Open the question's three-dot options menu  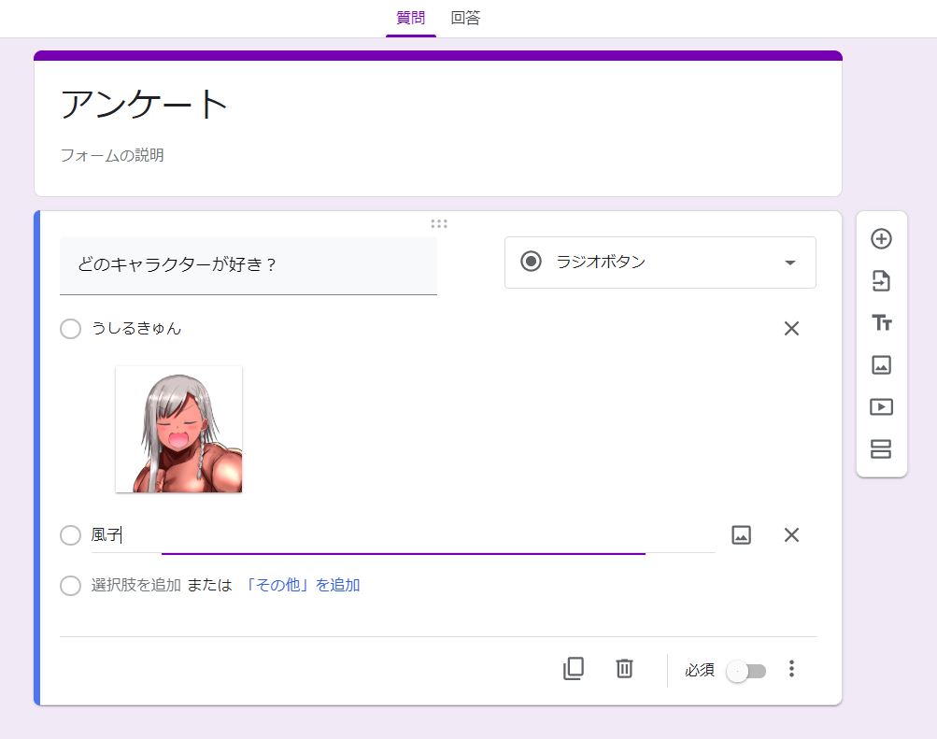[x=790, y=669]
